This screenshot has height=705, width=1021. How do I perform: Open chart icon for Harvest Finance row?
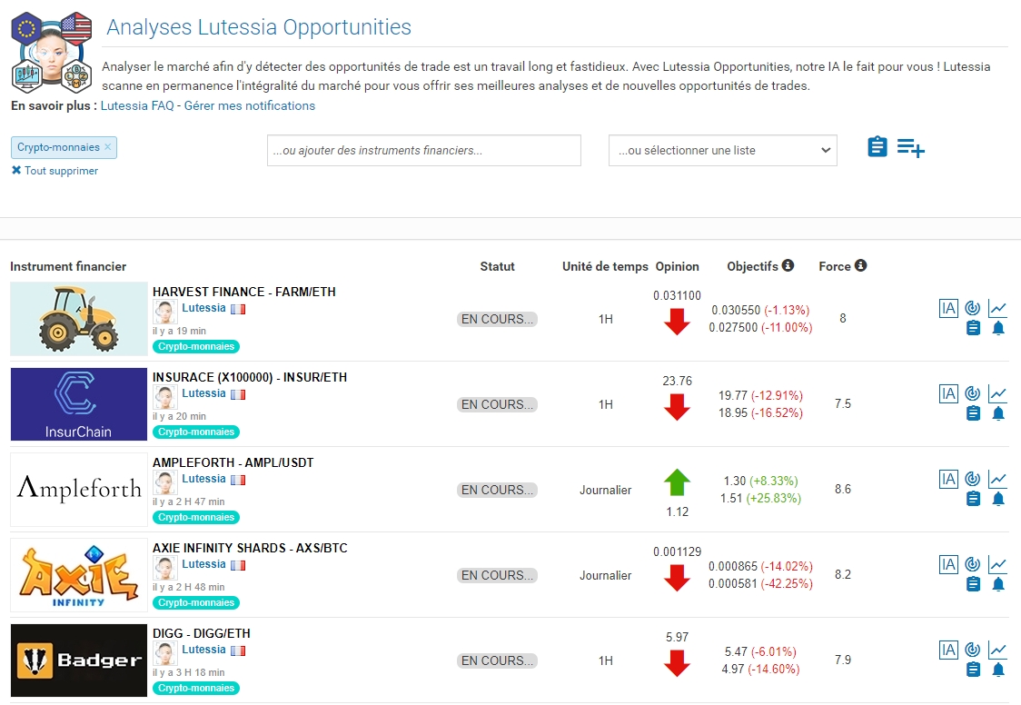(997, 308)
